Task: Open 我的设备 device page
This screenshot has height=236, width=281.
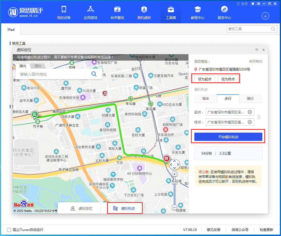Action: click(64, 12)
